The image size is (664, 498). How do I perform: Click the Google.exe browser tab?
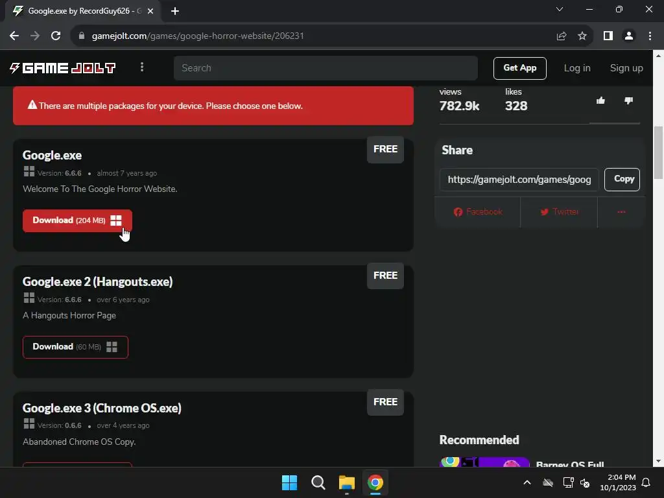(x=83, y=11)
